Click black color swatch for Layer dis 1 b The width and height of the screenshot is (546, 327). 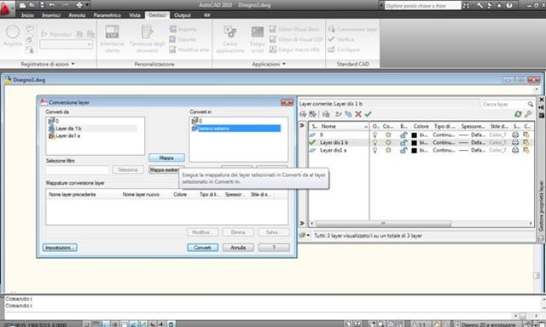click(414, 142)
